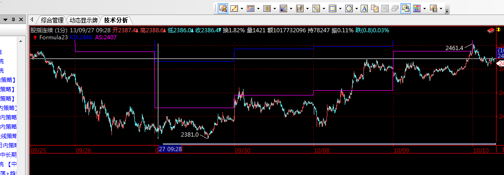
Task: Expand dropdown beside fan lines tool
Action: (x=291, y=9)
